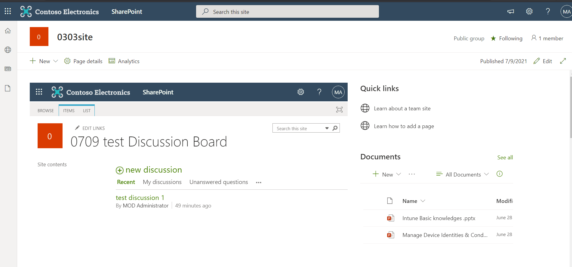The width and height of the screenshot is (572, 267).
Task: Select the Recent discussions view
Action: pyautogui.click(x=126, y=182)
